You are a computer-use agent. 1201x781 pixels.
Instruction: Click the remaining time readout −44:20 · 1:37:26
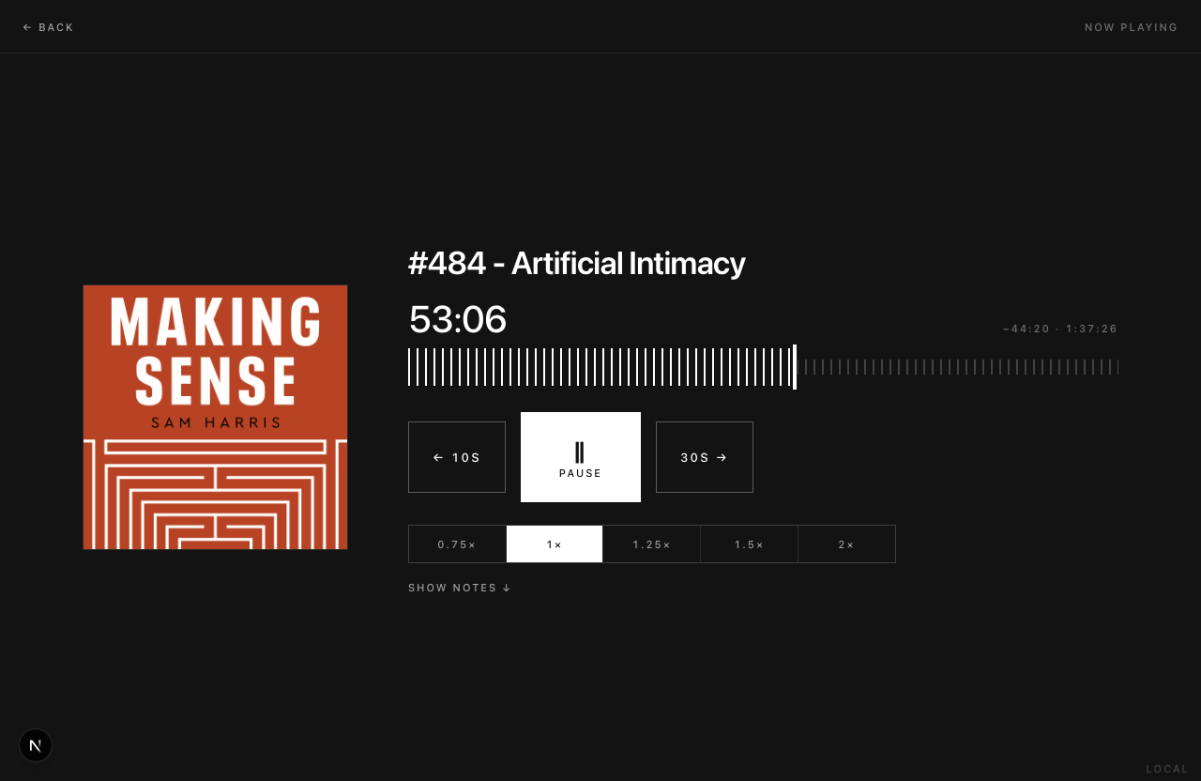1060,329
